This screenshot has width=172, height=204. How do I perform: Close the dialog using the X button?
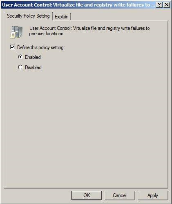[166, 5]
